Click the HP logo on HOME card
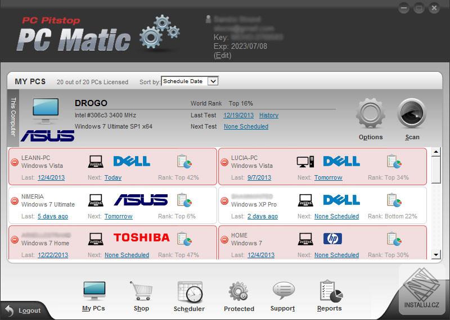The image size is (450, 320). point(332,239)
